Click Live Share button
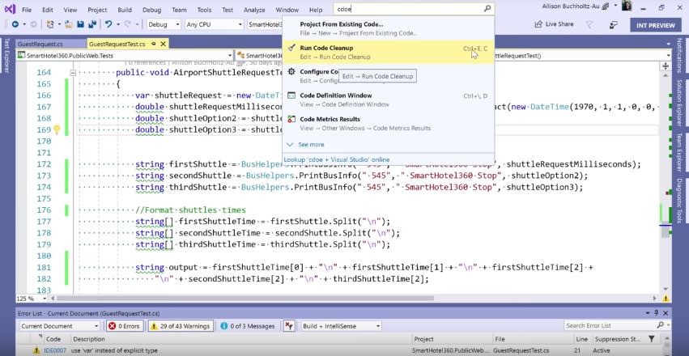Screen dimensions: 689x356 tap(554, 24)
